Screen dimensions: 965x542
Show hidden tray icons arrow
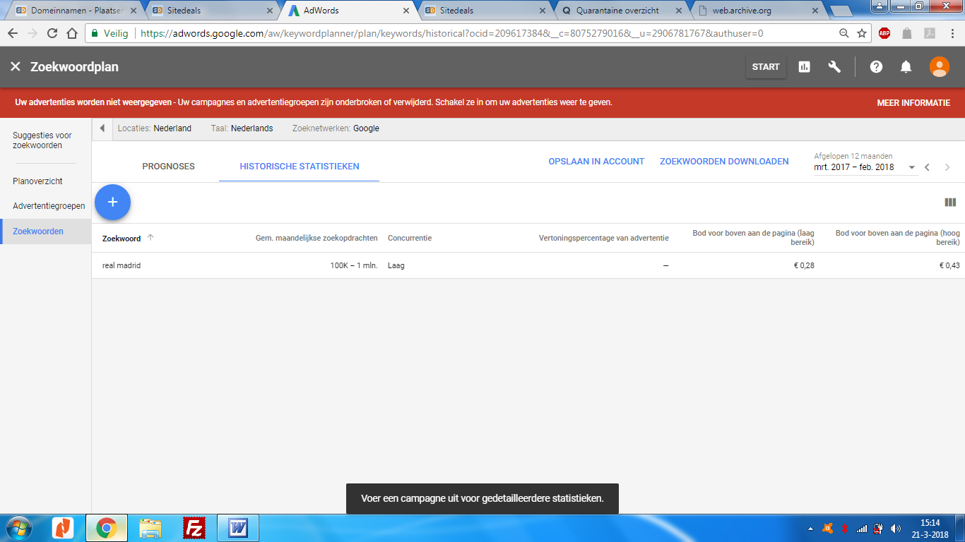coord(811,528)
